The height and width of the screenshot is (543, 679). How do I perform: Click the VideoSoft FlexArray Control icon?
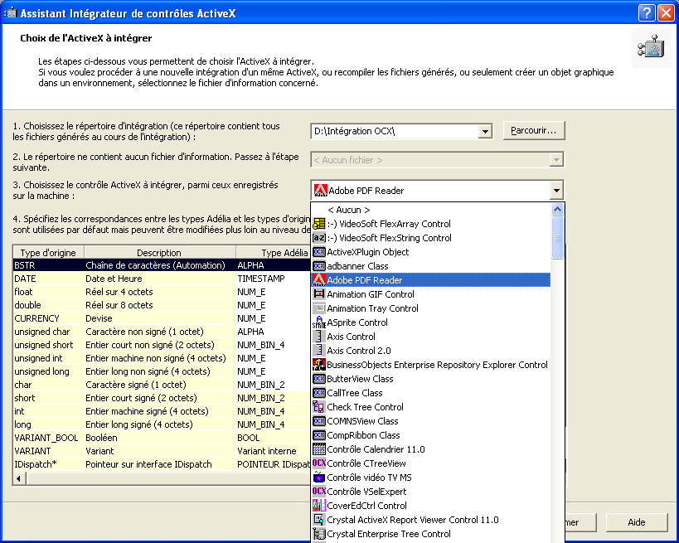click(x=319, y=224)
